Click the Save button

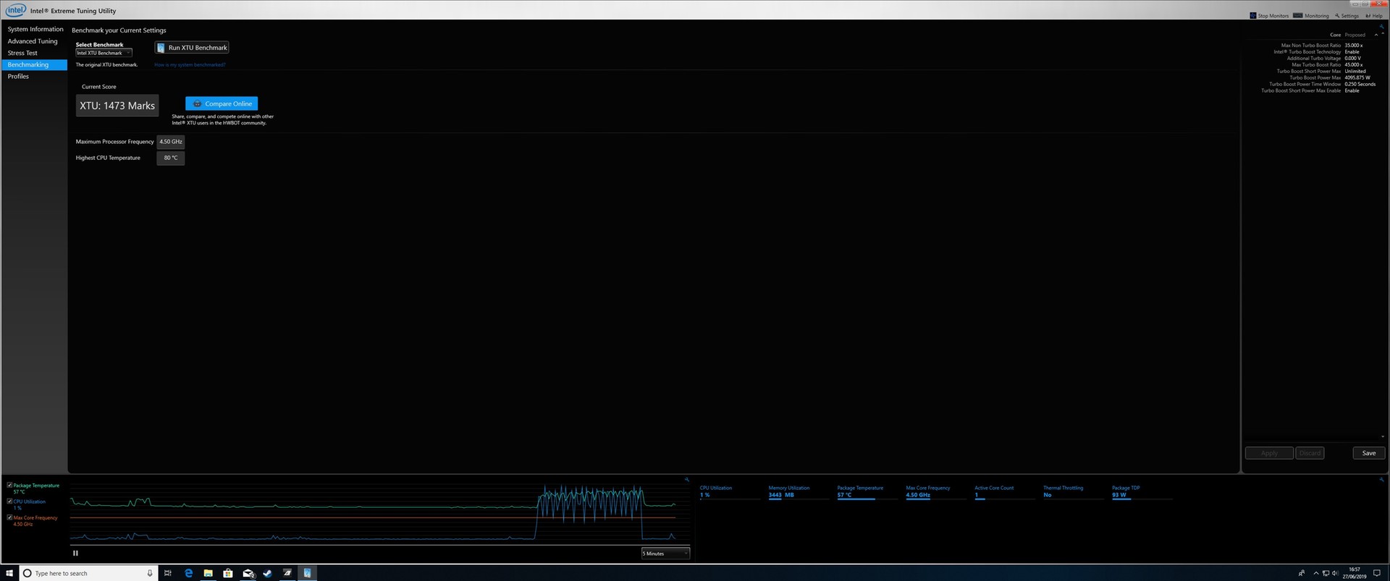point(1369,453)
